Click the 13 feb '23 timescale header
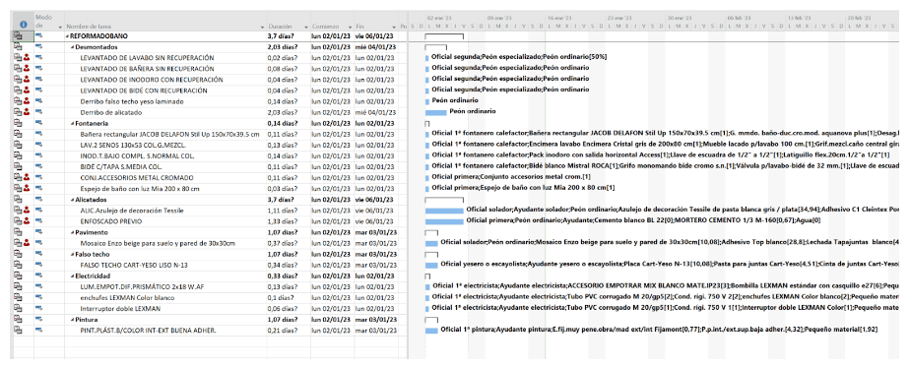Viewport: 910px width, 367px height. (799, 18)
